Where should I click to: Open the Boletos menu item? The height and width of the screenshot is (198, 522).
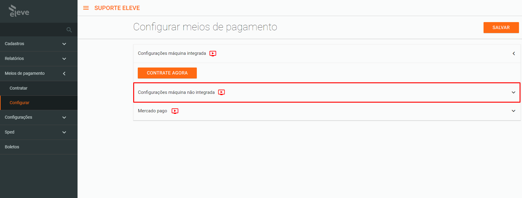pyautogui.click(x=39, y=147)
